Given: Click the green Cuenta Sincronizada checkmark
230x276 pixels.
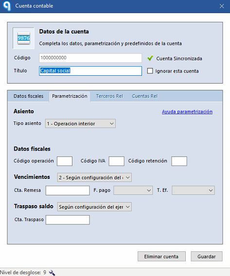Looking at the screenshot, I should [150, 58].
